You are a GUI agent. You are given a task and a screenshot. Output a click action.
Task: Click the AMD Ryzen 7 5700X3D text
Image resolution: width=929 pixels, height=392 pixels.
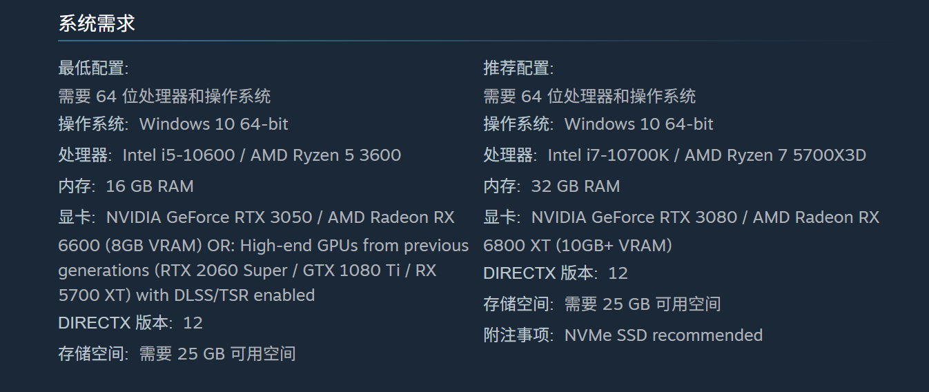(775, 155)
